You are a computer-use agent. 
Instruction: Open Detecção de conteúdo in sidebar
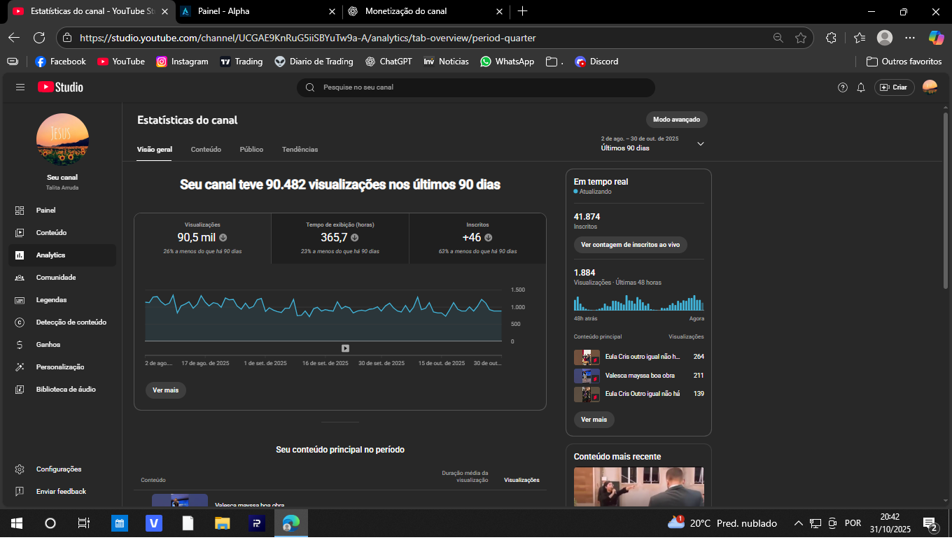point(71,322)
